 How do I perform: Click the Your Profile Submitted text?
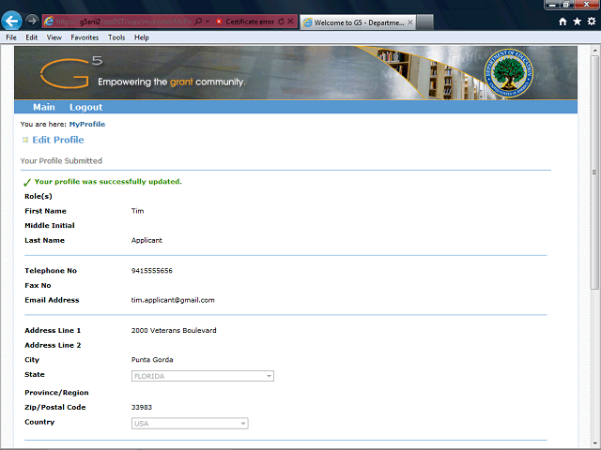(x=61, y=160)
